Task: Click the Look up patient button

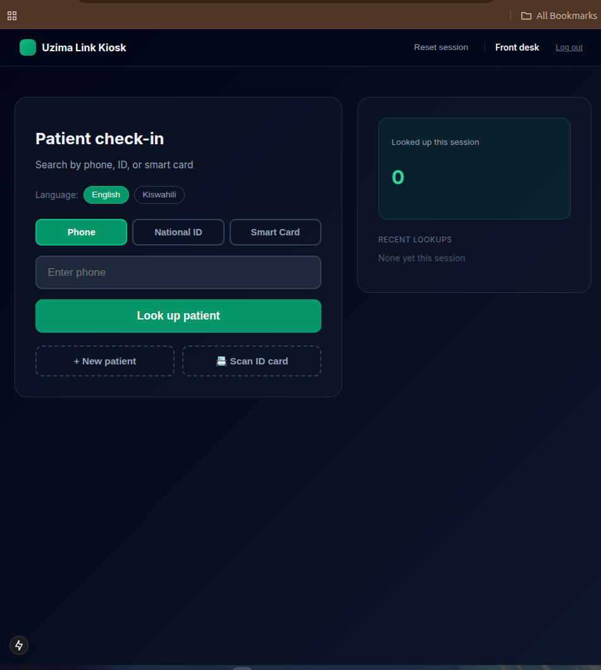Action: (178, 316)
